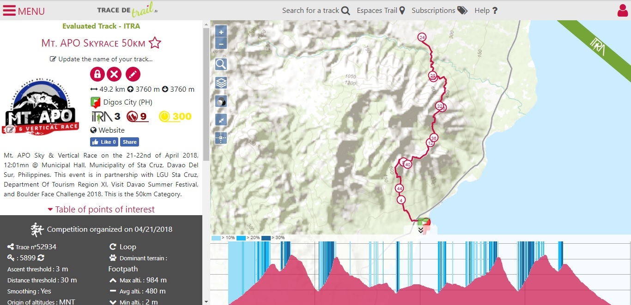Mark track as favorite with star
The height and width of the screenshot is (305, 631).
tap(155, 43)
